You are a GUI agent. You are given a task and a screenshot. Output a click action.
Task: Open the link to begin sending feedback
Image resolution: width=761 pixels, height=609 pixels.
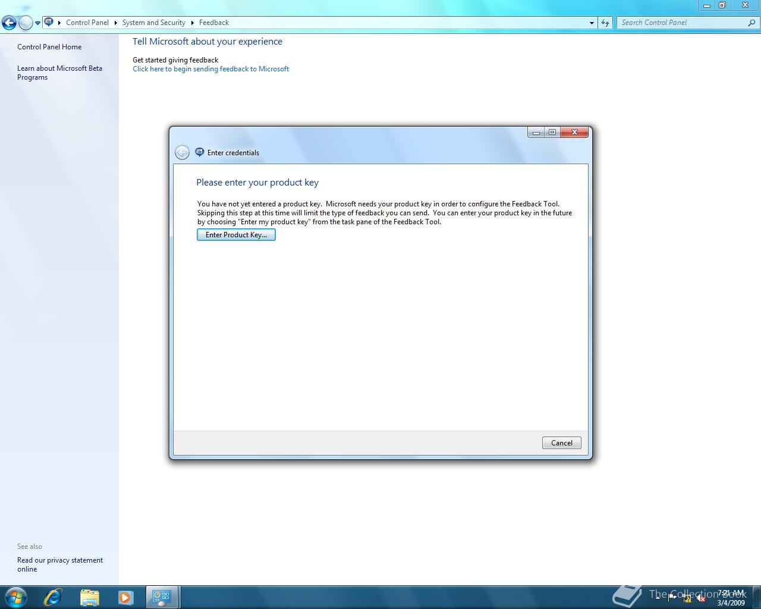click(210, 69)
